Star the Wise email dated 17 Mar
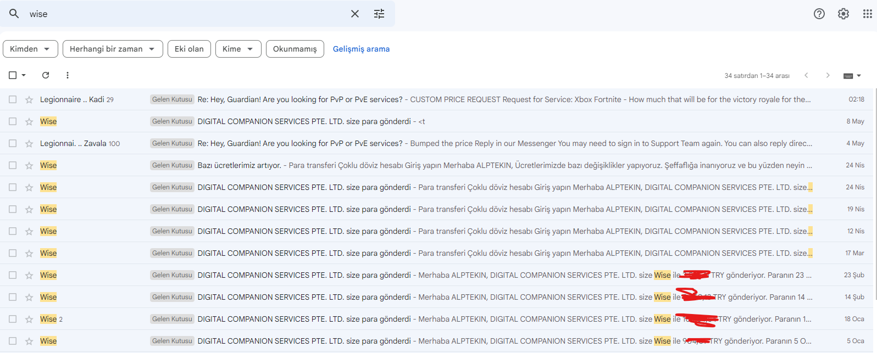This screenshot has height=353, width=877. click(x=29, y=253)
